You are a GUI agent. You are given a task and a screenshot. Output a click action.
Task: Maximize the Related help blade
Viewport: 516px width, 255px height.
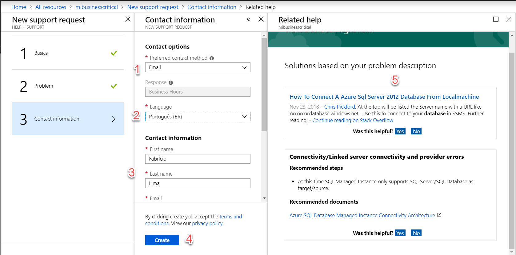496,19
